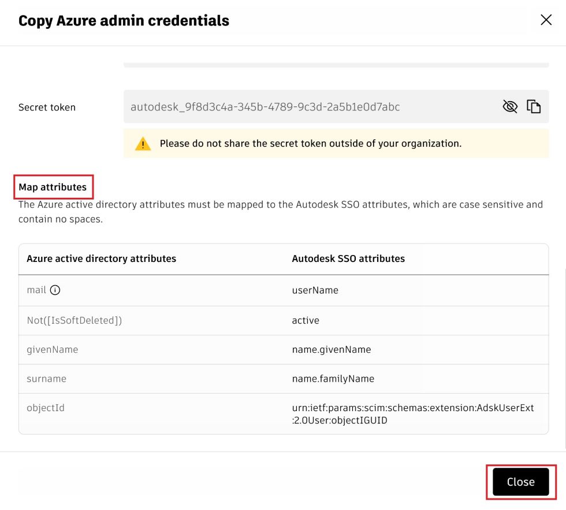Click the Not([IsSoftDeleted]) attribute row
The image size is (566, 510).
click(x=75, y=320)
